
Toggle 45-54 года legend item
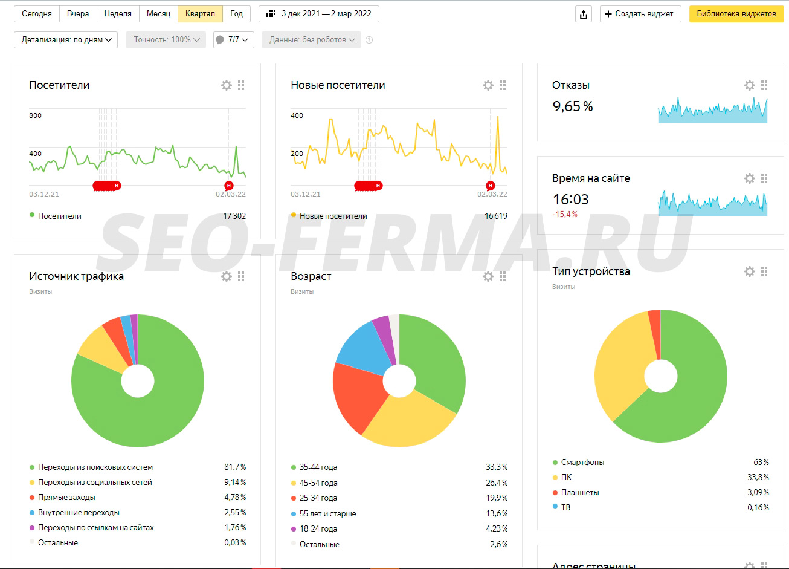[x=314, y=483]
